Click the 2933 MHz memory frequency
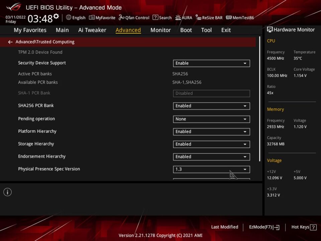321x241 pixels. coord(275,127)
